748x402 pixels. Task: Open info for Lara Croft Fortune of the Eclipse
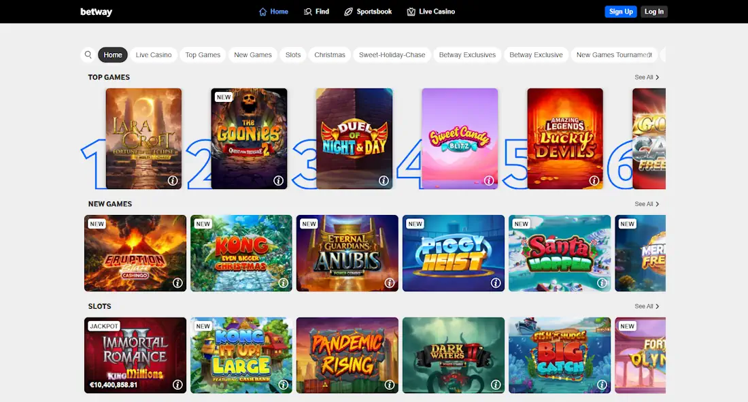click(171, 181)
